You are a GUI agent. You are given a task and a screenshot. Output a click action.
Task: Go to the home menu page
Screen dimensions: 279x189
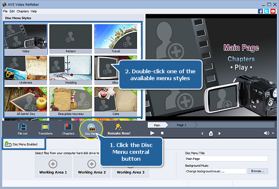[x=211, y=133]
